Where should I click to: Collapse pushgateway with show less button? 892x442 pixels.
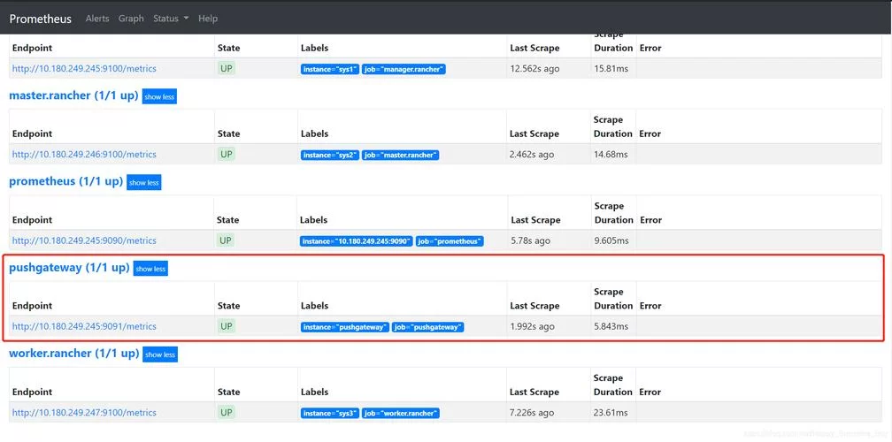(150, 269)
